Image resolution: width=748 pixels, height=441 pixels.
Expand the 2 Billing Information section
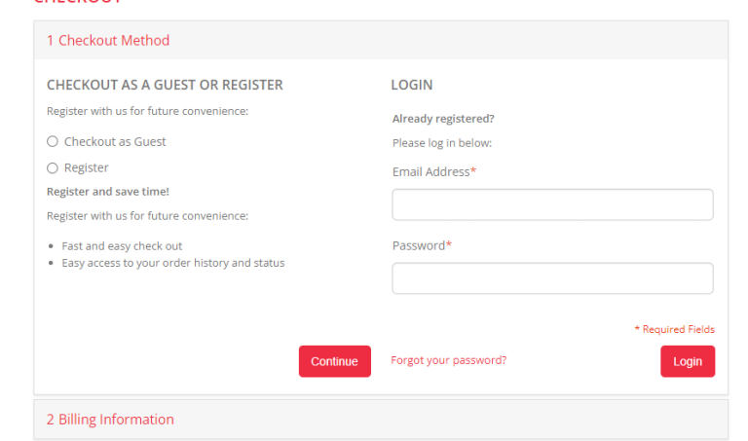pos(110,420)
